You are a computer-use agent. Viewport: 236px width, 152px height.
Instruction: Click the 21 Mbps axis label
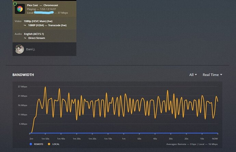(23, 96)
